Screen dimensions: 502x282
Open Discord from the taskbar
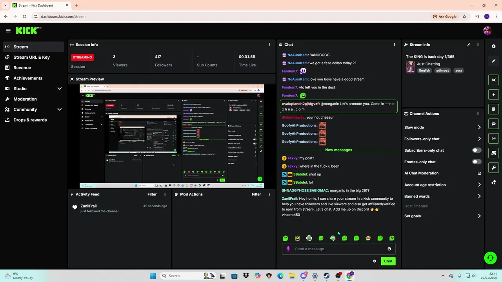coord(303,276)
